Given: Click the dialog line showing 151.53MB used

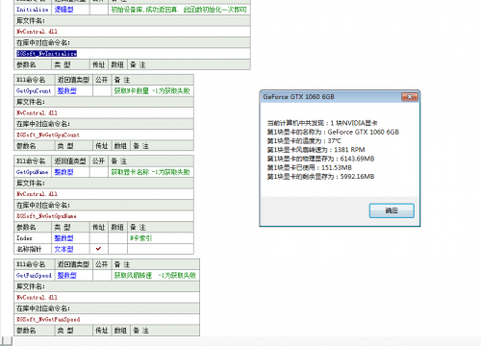Looking at the screenshot, I should pos(309,167).
